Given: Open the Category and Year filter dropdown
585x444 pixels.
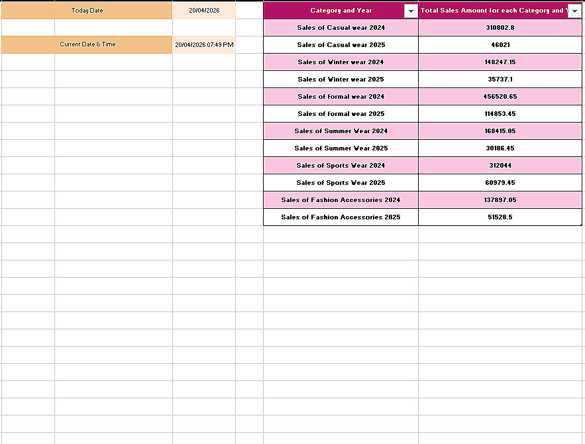Looking at the screenshot, I should pyautogui.click(x=411, y=11).
